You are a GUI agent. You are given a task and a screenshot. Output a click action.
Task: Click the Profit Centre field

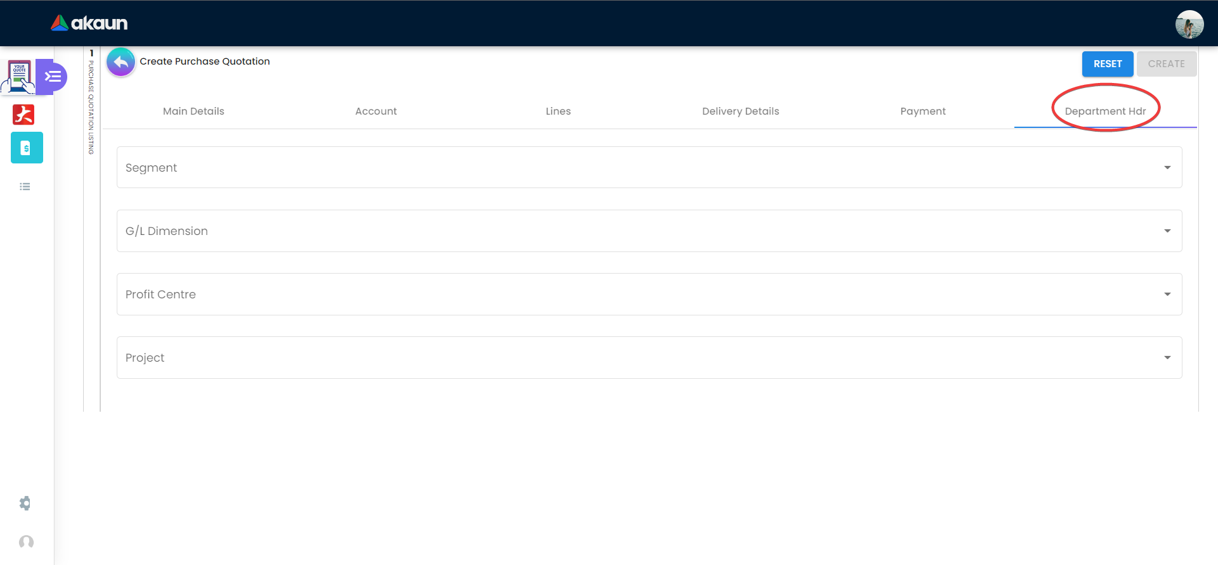(x=649, y=295)
